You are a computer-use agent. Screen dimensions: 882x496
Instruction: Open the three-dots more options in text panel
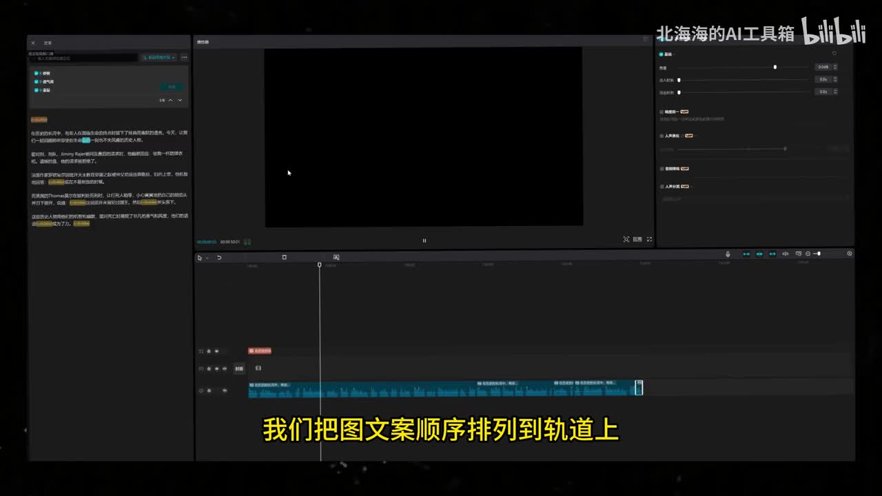point(184,57)
